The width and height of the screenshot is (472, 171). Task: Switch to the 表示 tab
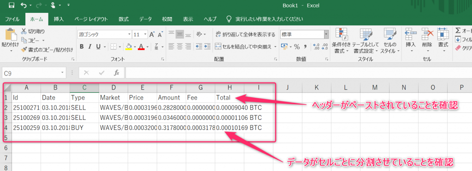pyautogui.click(x=188, y=19)
